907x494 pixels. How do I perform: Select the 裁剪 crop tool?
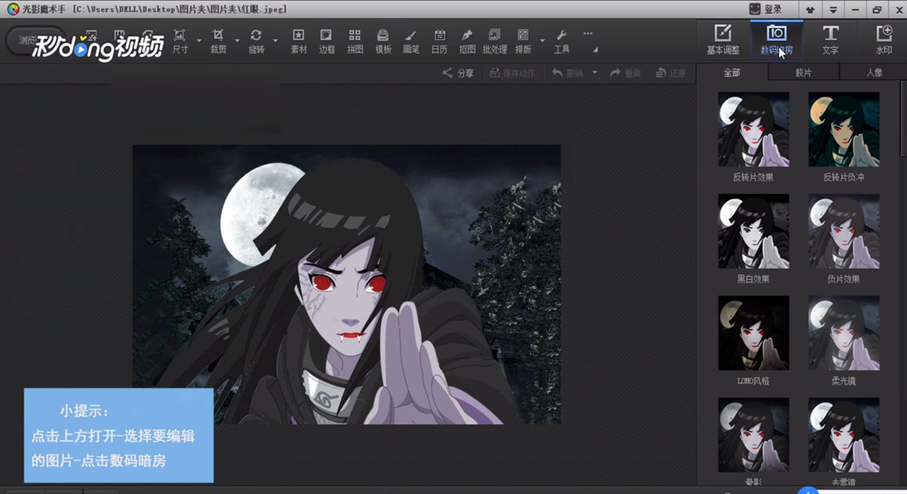(x=218, y=41)
